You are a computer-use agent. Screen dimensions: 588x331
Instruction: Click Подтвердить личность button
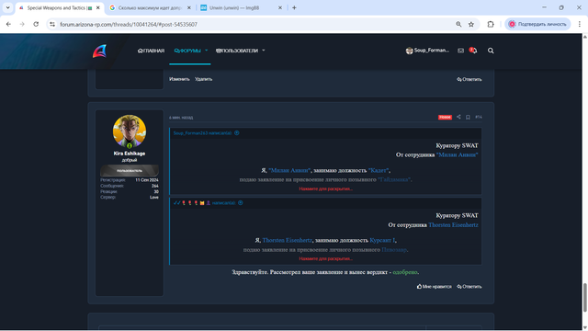point(537,24)
